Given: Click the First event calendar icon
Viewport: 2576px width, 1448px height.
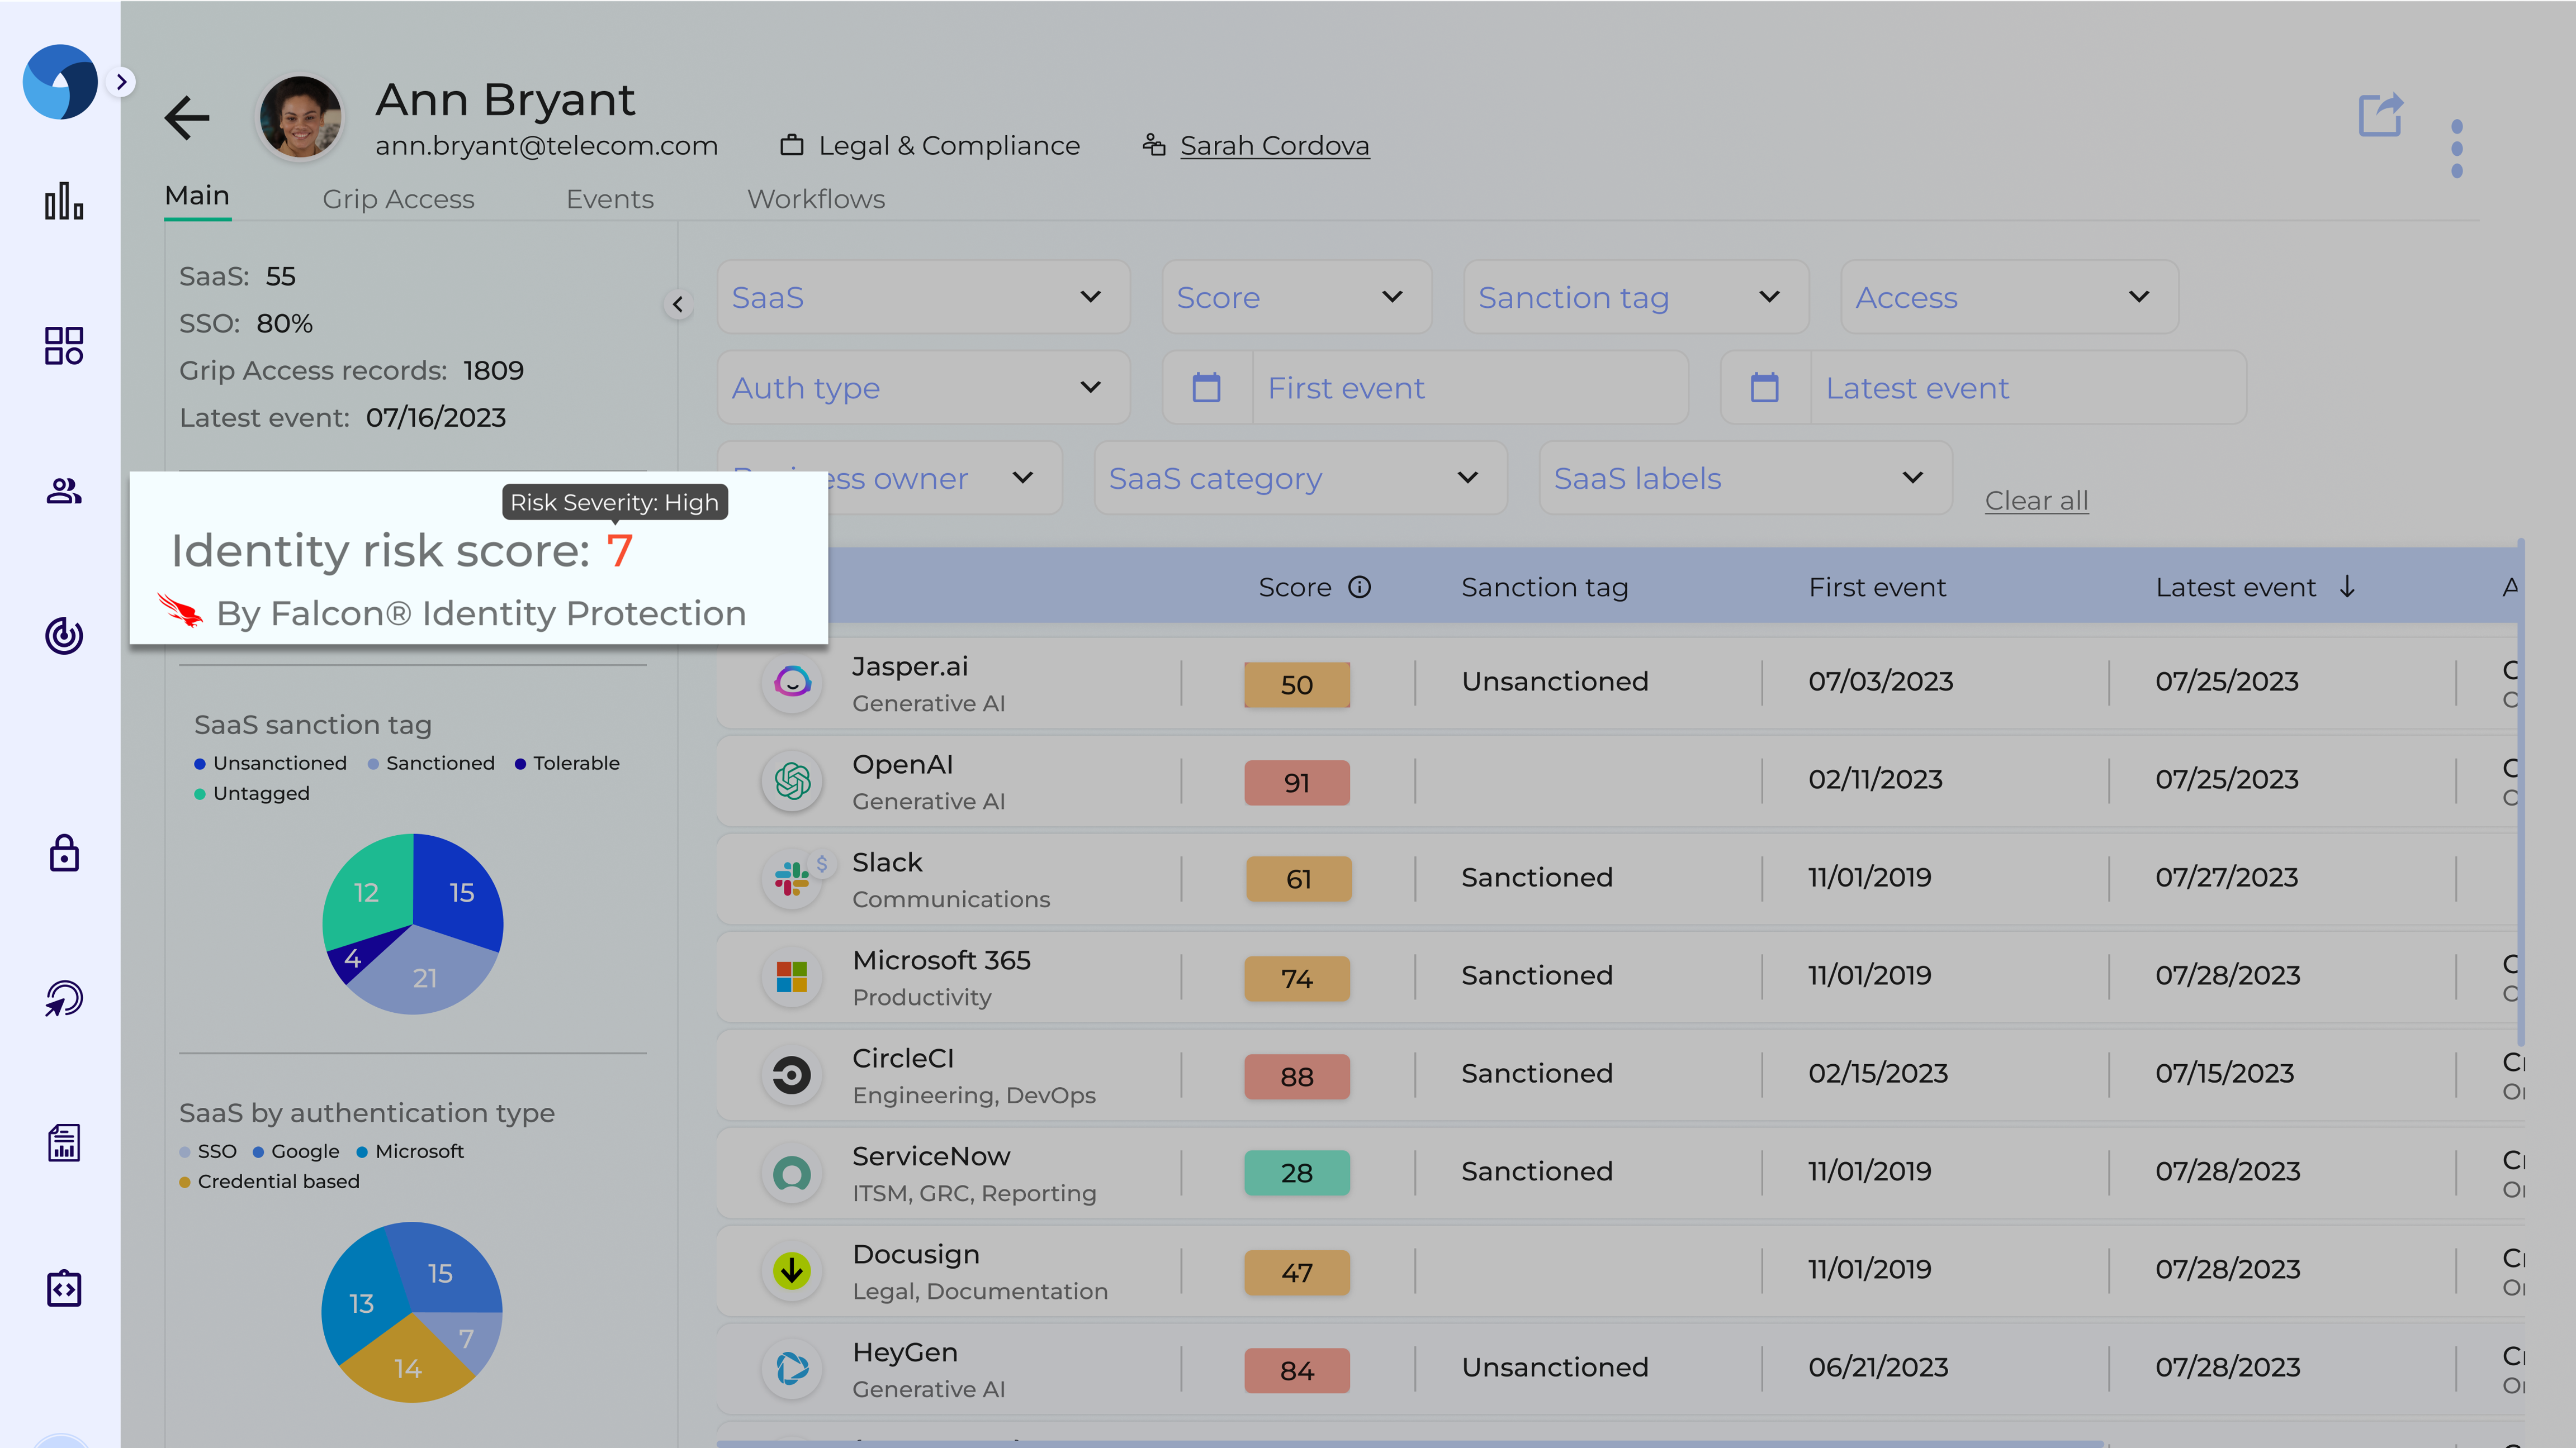Looking at the screenshot, I should coord(1207,388).
